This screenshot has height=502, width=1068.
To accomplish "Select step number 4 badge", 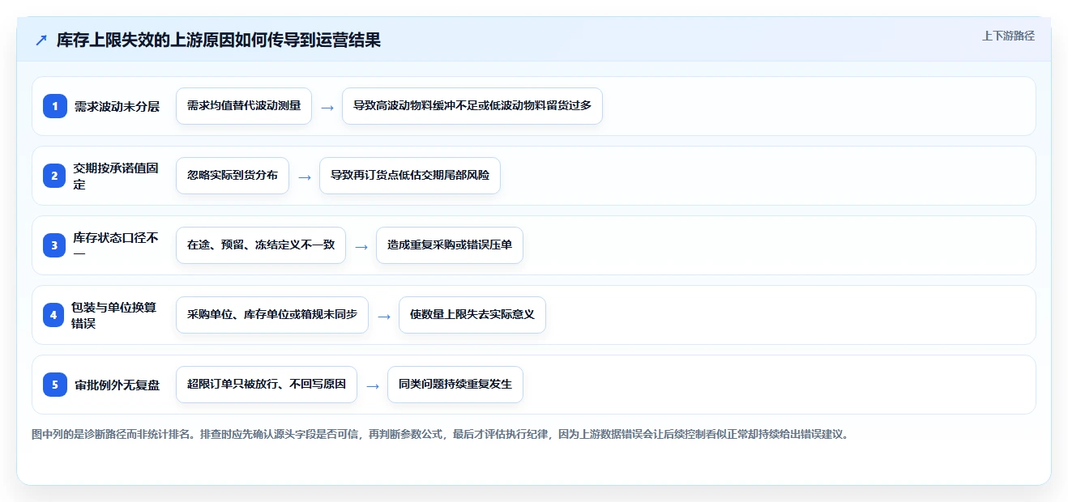I will (53, 315).
